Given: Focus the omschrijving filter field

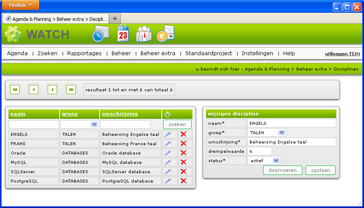Looking at the screenshot, I should tap(125, 124).
